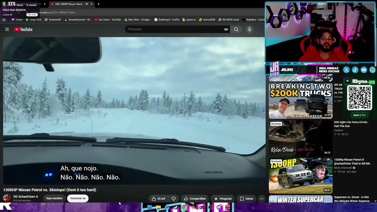Open the Dashboard - LivePix bookmark
Viewport: 377px width, 212px height.
[167, 20]
